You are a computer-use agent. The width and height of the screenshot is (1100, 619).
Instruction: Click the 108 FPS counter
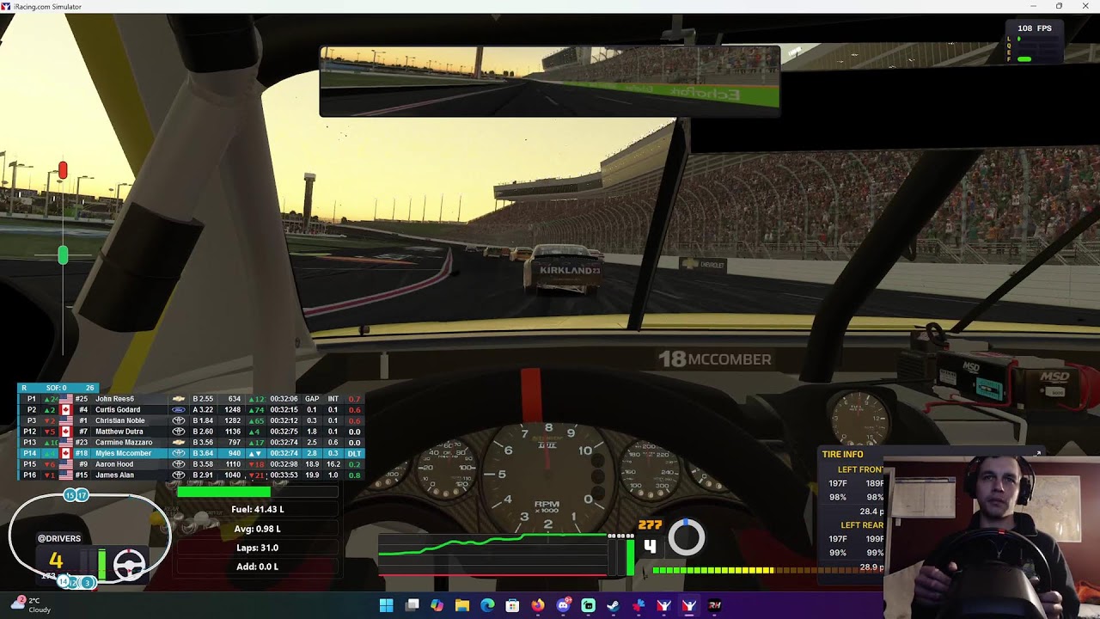(x=1035, y=28)
